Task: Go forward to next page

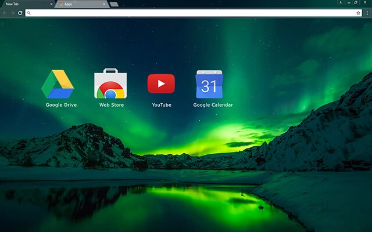Action: (12, 13)
